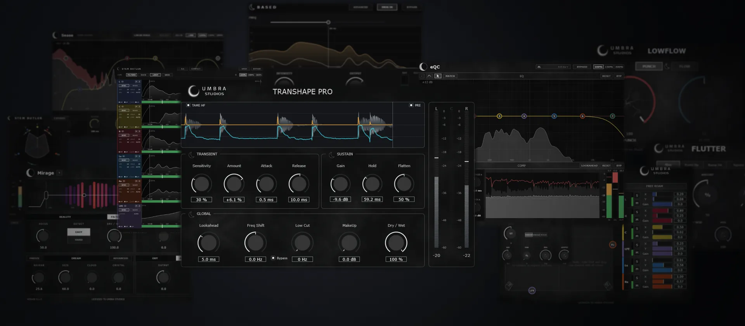Select the FILTERS tab in Stem Butler

point(132,75)
